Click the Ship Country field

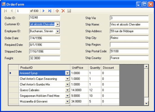pos(129,58)
